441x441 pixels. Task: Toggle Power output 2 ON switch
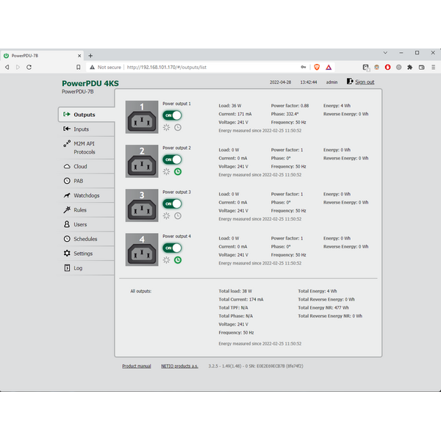[x=172, y=159]
